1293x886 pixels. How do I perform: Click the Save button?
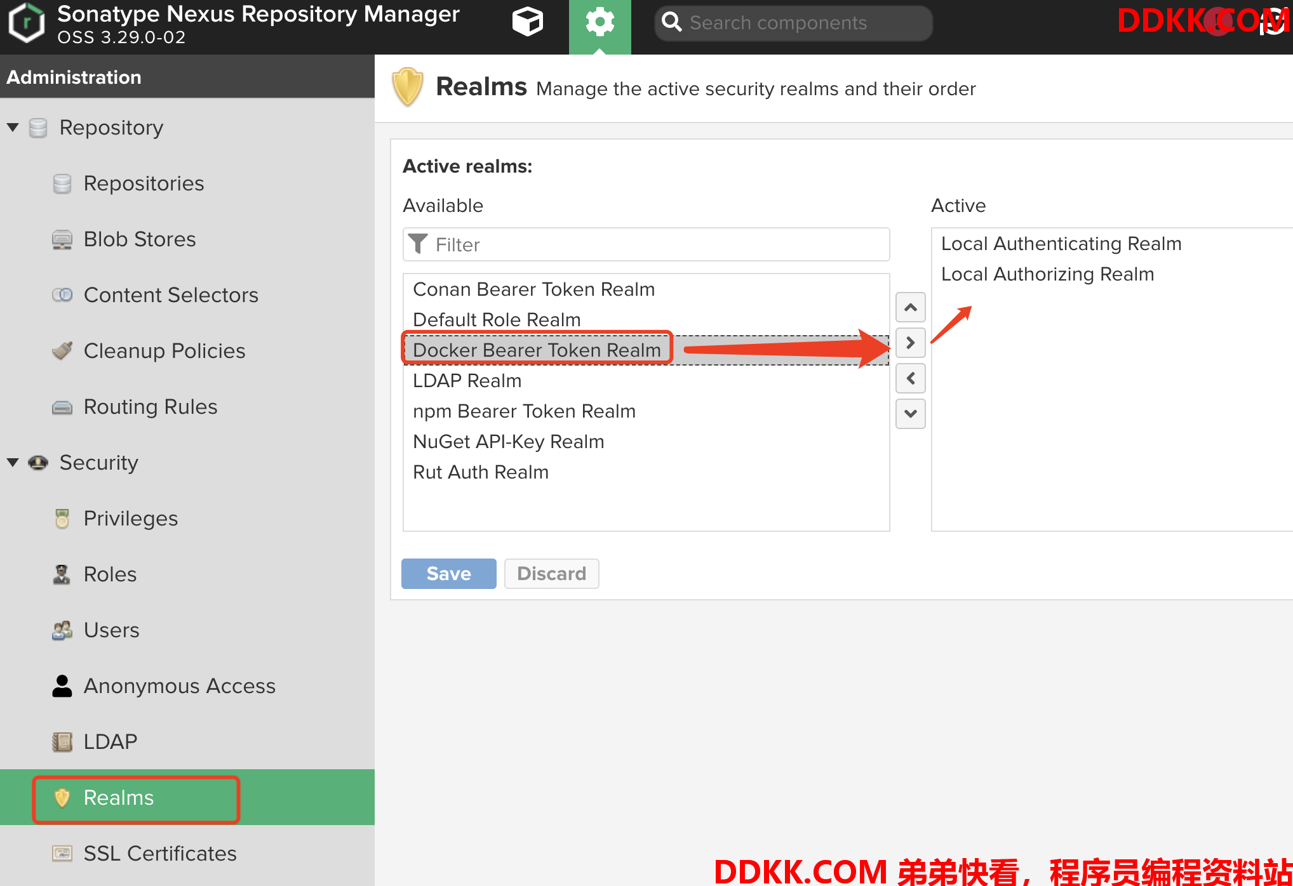(448, 574)
